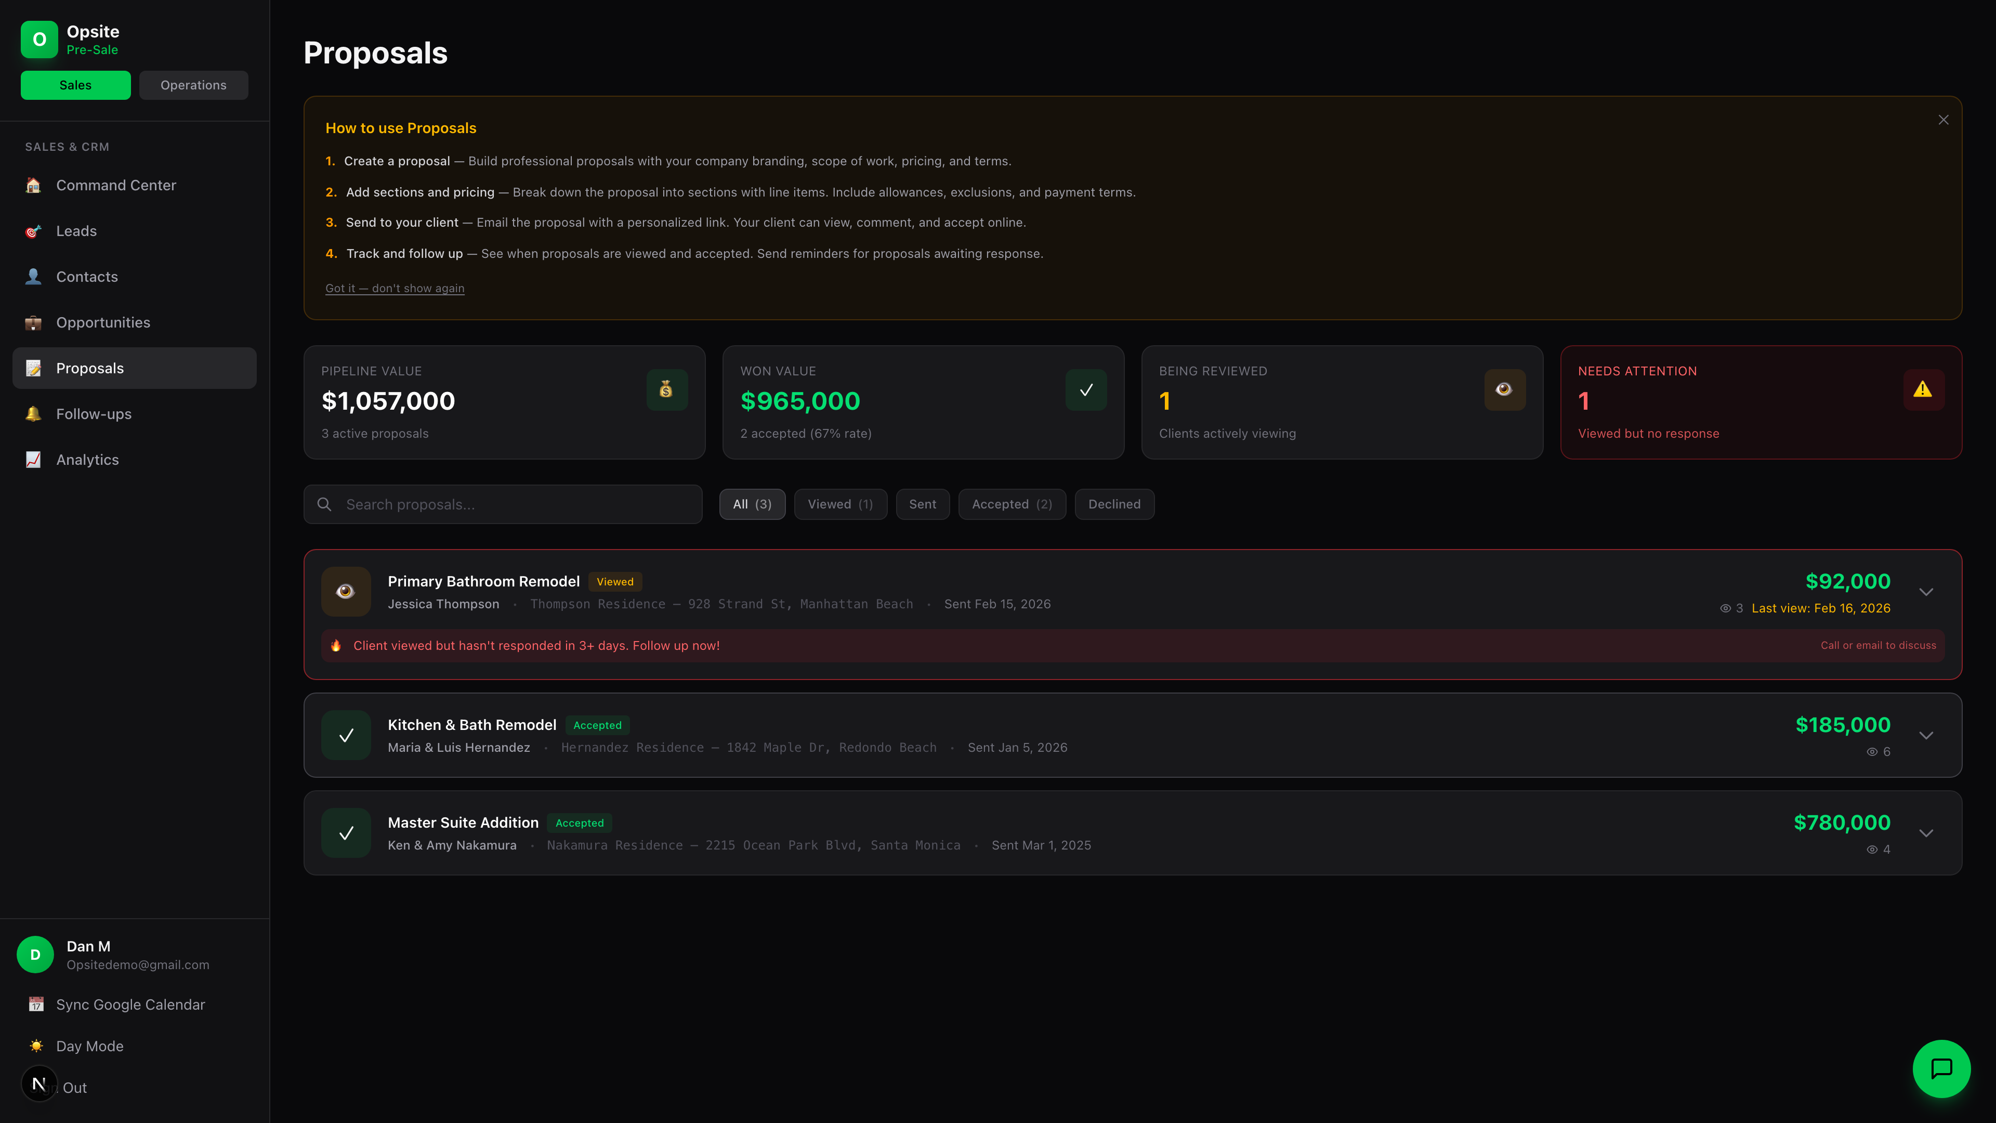Open the chat bubble in bottom right corner
This screenshot has height=1123, width=1996.
[x=1942, y=1069]
